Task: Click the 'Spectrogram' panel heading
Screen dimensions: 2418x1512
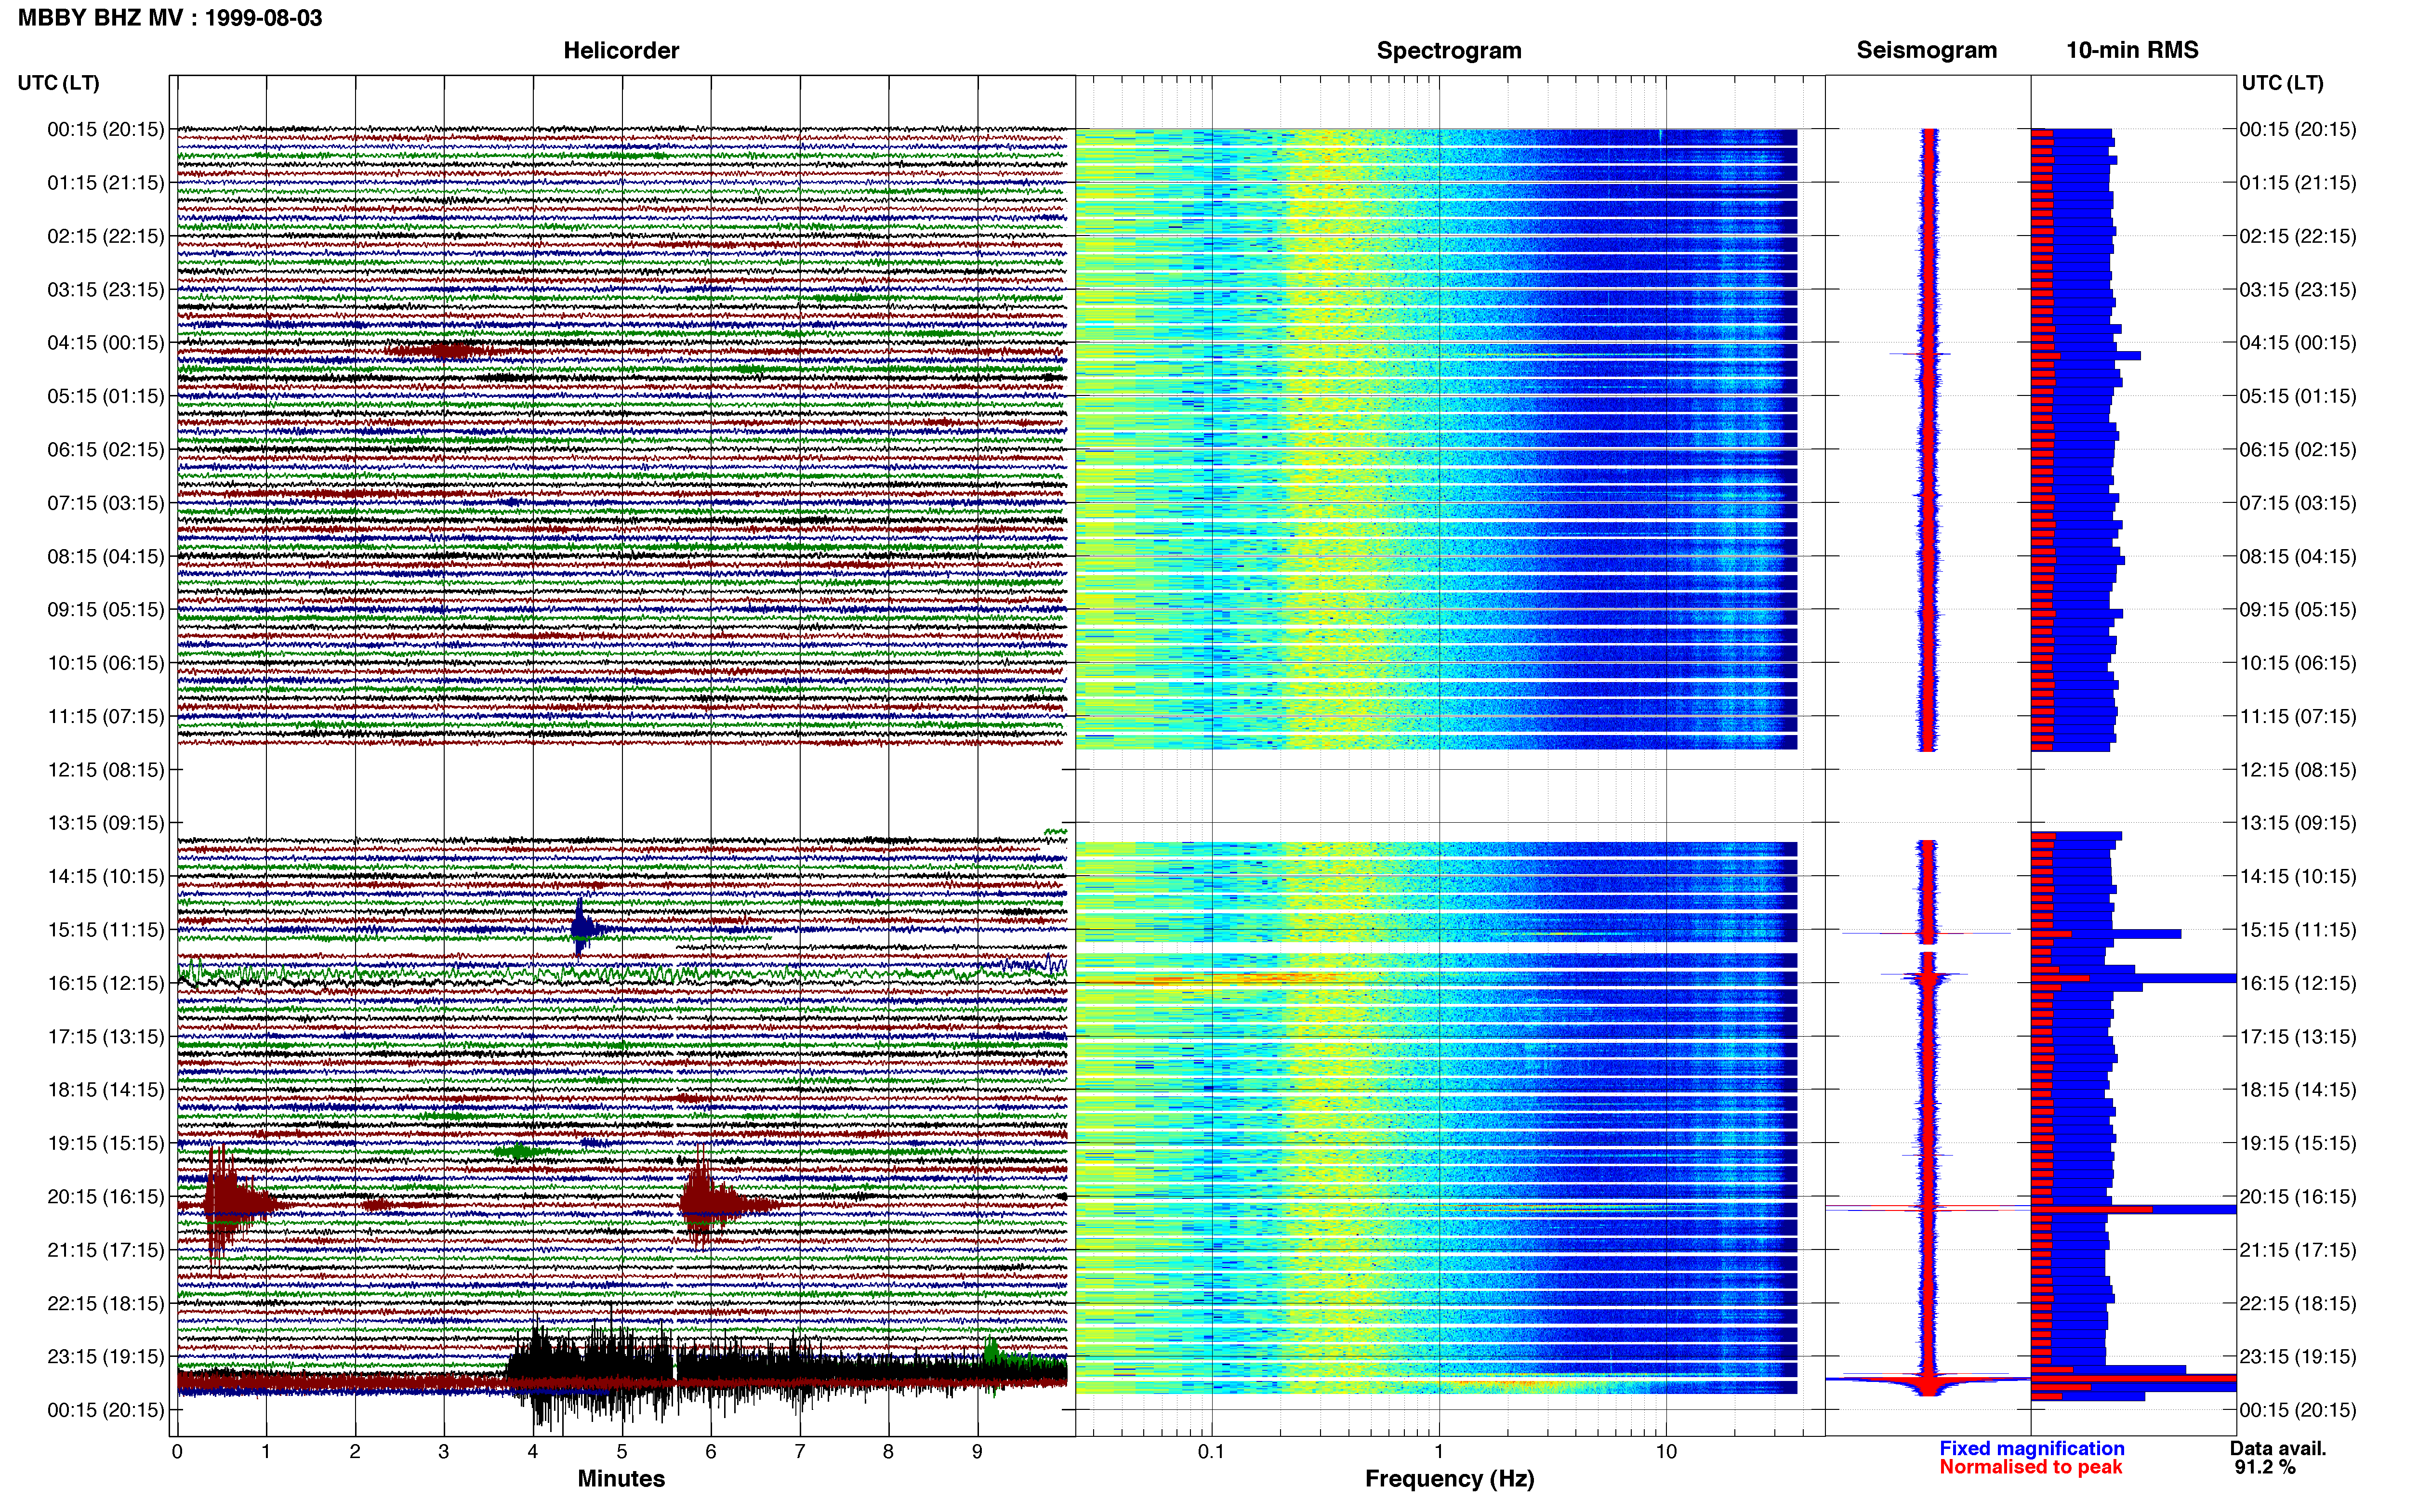Action: click(x=1449, y=51)
